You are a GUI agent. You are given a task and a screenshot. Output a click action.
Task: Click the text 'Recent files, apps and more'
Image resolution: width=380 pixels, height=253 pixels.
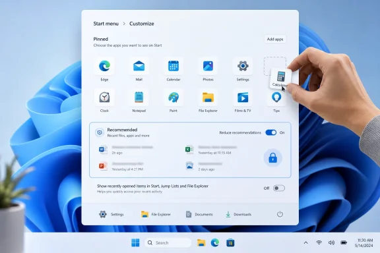128,136
